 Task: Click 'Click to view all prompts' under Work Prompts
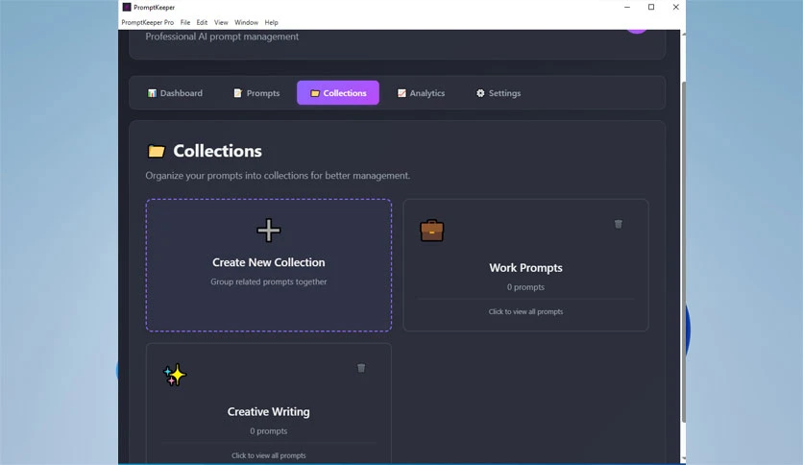coord(525,311)
